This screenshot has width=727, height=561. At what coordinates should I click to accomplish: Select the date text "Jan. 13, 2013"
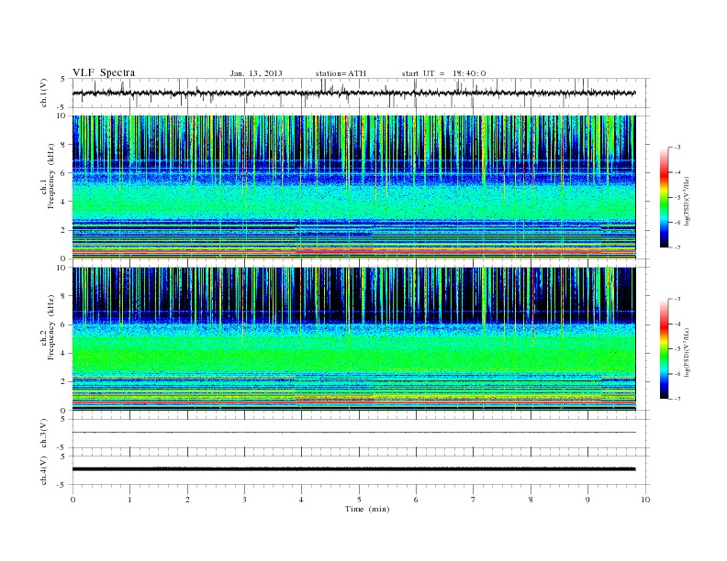256,73
